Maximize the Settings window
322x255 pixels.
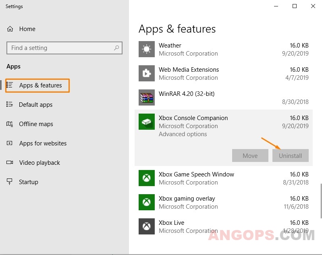[x=295, y=6]
